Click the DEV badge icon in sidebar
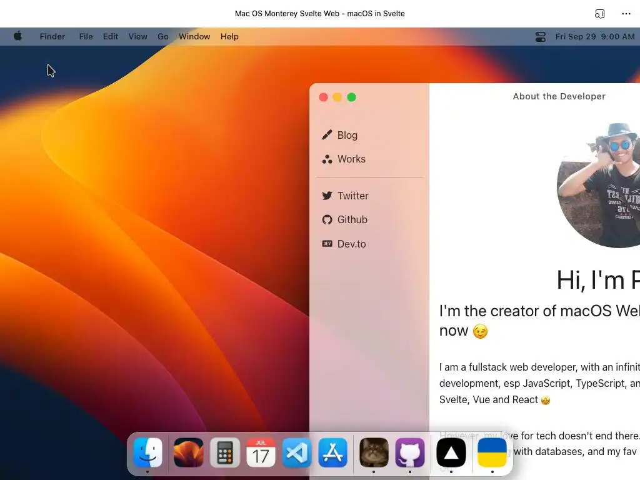The width and height of the screenshot is (640, 480). [327, 244]
